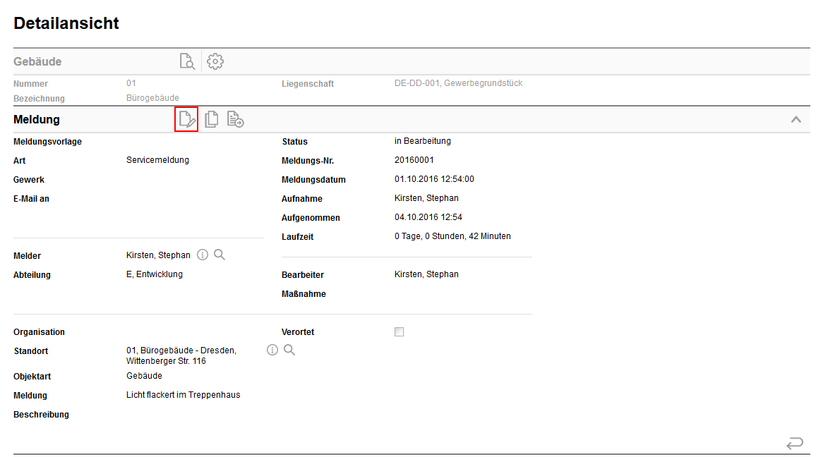Open the settings gear in the Gebäude section
Image resolution: width=823 pixels, height=457 pixels.
(215, 61)
